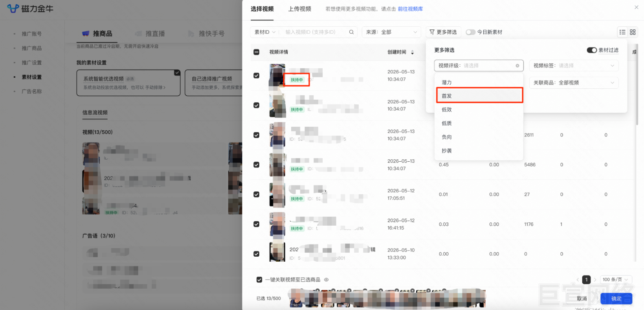Select 抄袭 rating option
The height and width of the screenshot is (310, 644).
coord(479,151)
